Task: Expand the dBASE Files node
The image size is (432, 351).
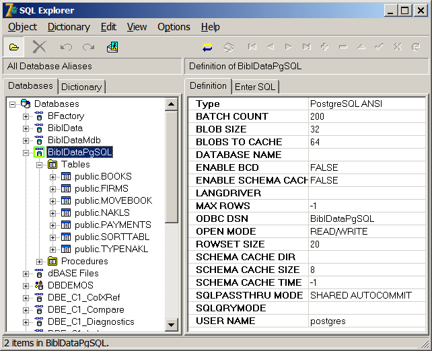Action: (26, 274)
